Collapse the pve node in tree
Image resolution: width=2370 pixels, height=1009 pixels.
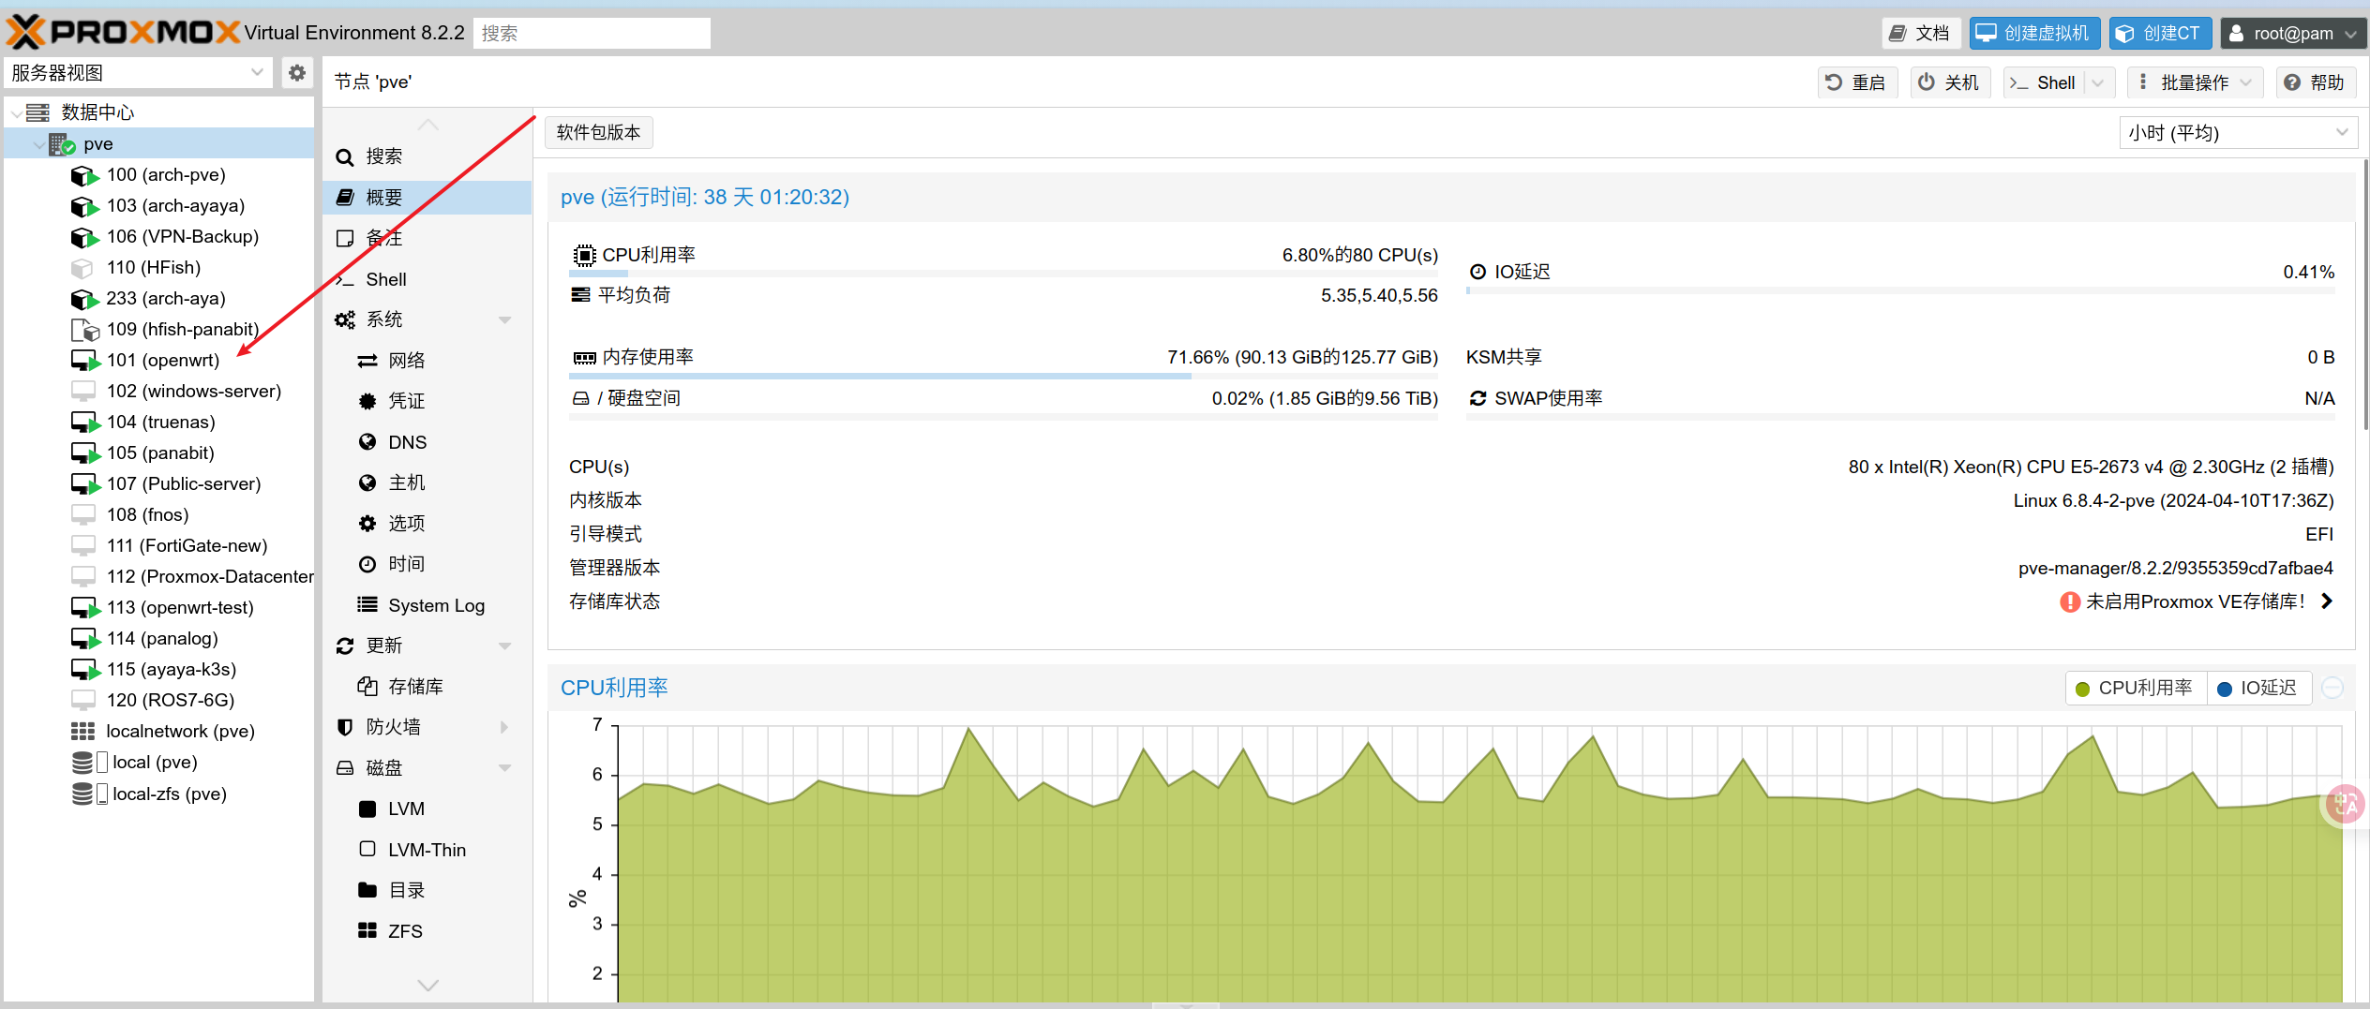pyautogui.click(x=38, y=144)
